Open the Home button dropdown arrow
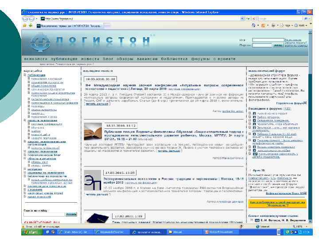 (258, 26)
